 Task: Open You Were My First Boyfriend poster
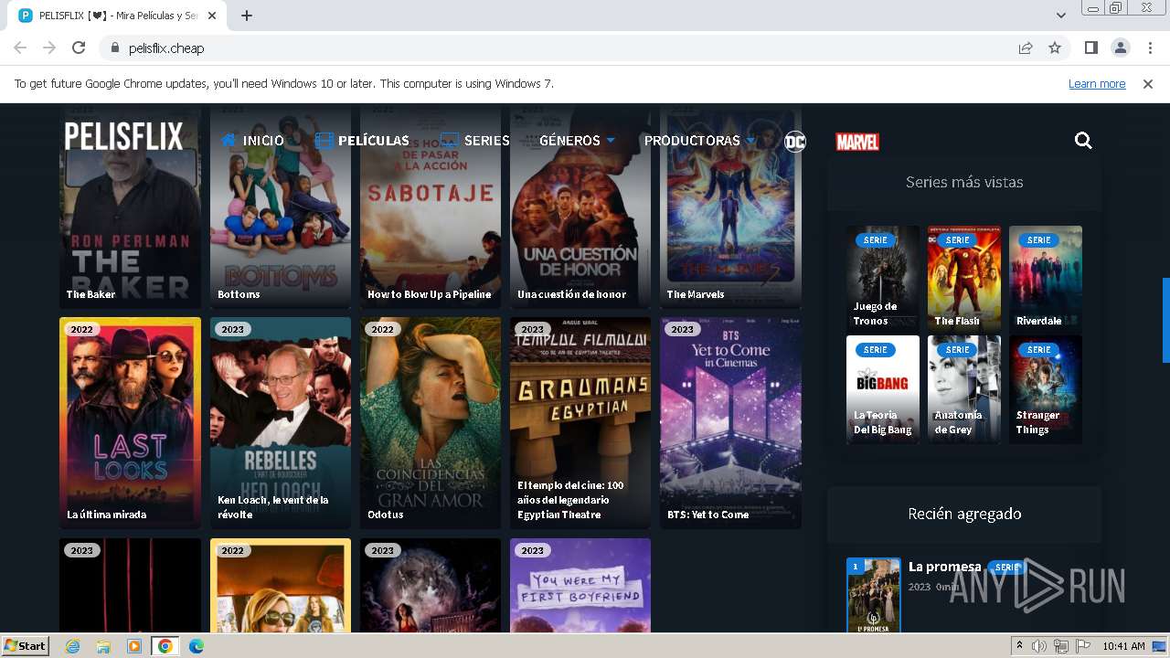point(580,585)
